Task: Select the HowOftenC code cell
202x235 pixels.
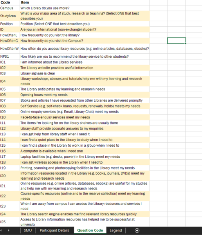Action: (10, 41)
